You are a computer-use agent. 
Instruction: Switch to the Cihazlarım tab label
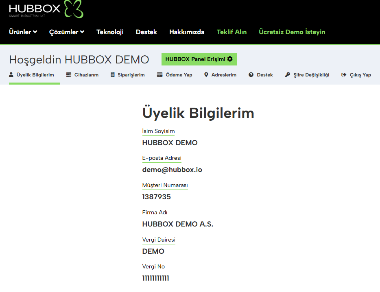[x=86, y=75]
